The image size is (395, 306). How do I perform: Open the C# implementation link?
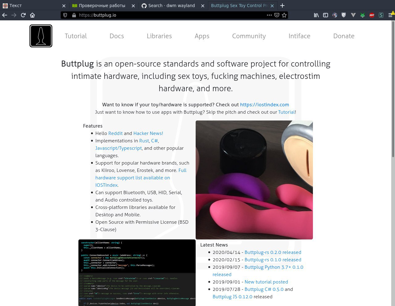tap(154, 141)
